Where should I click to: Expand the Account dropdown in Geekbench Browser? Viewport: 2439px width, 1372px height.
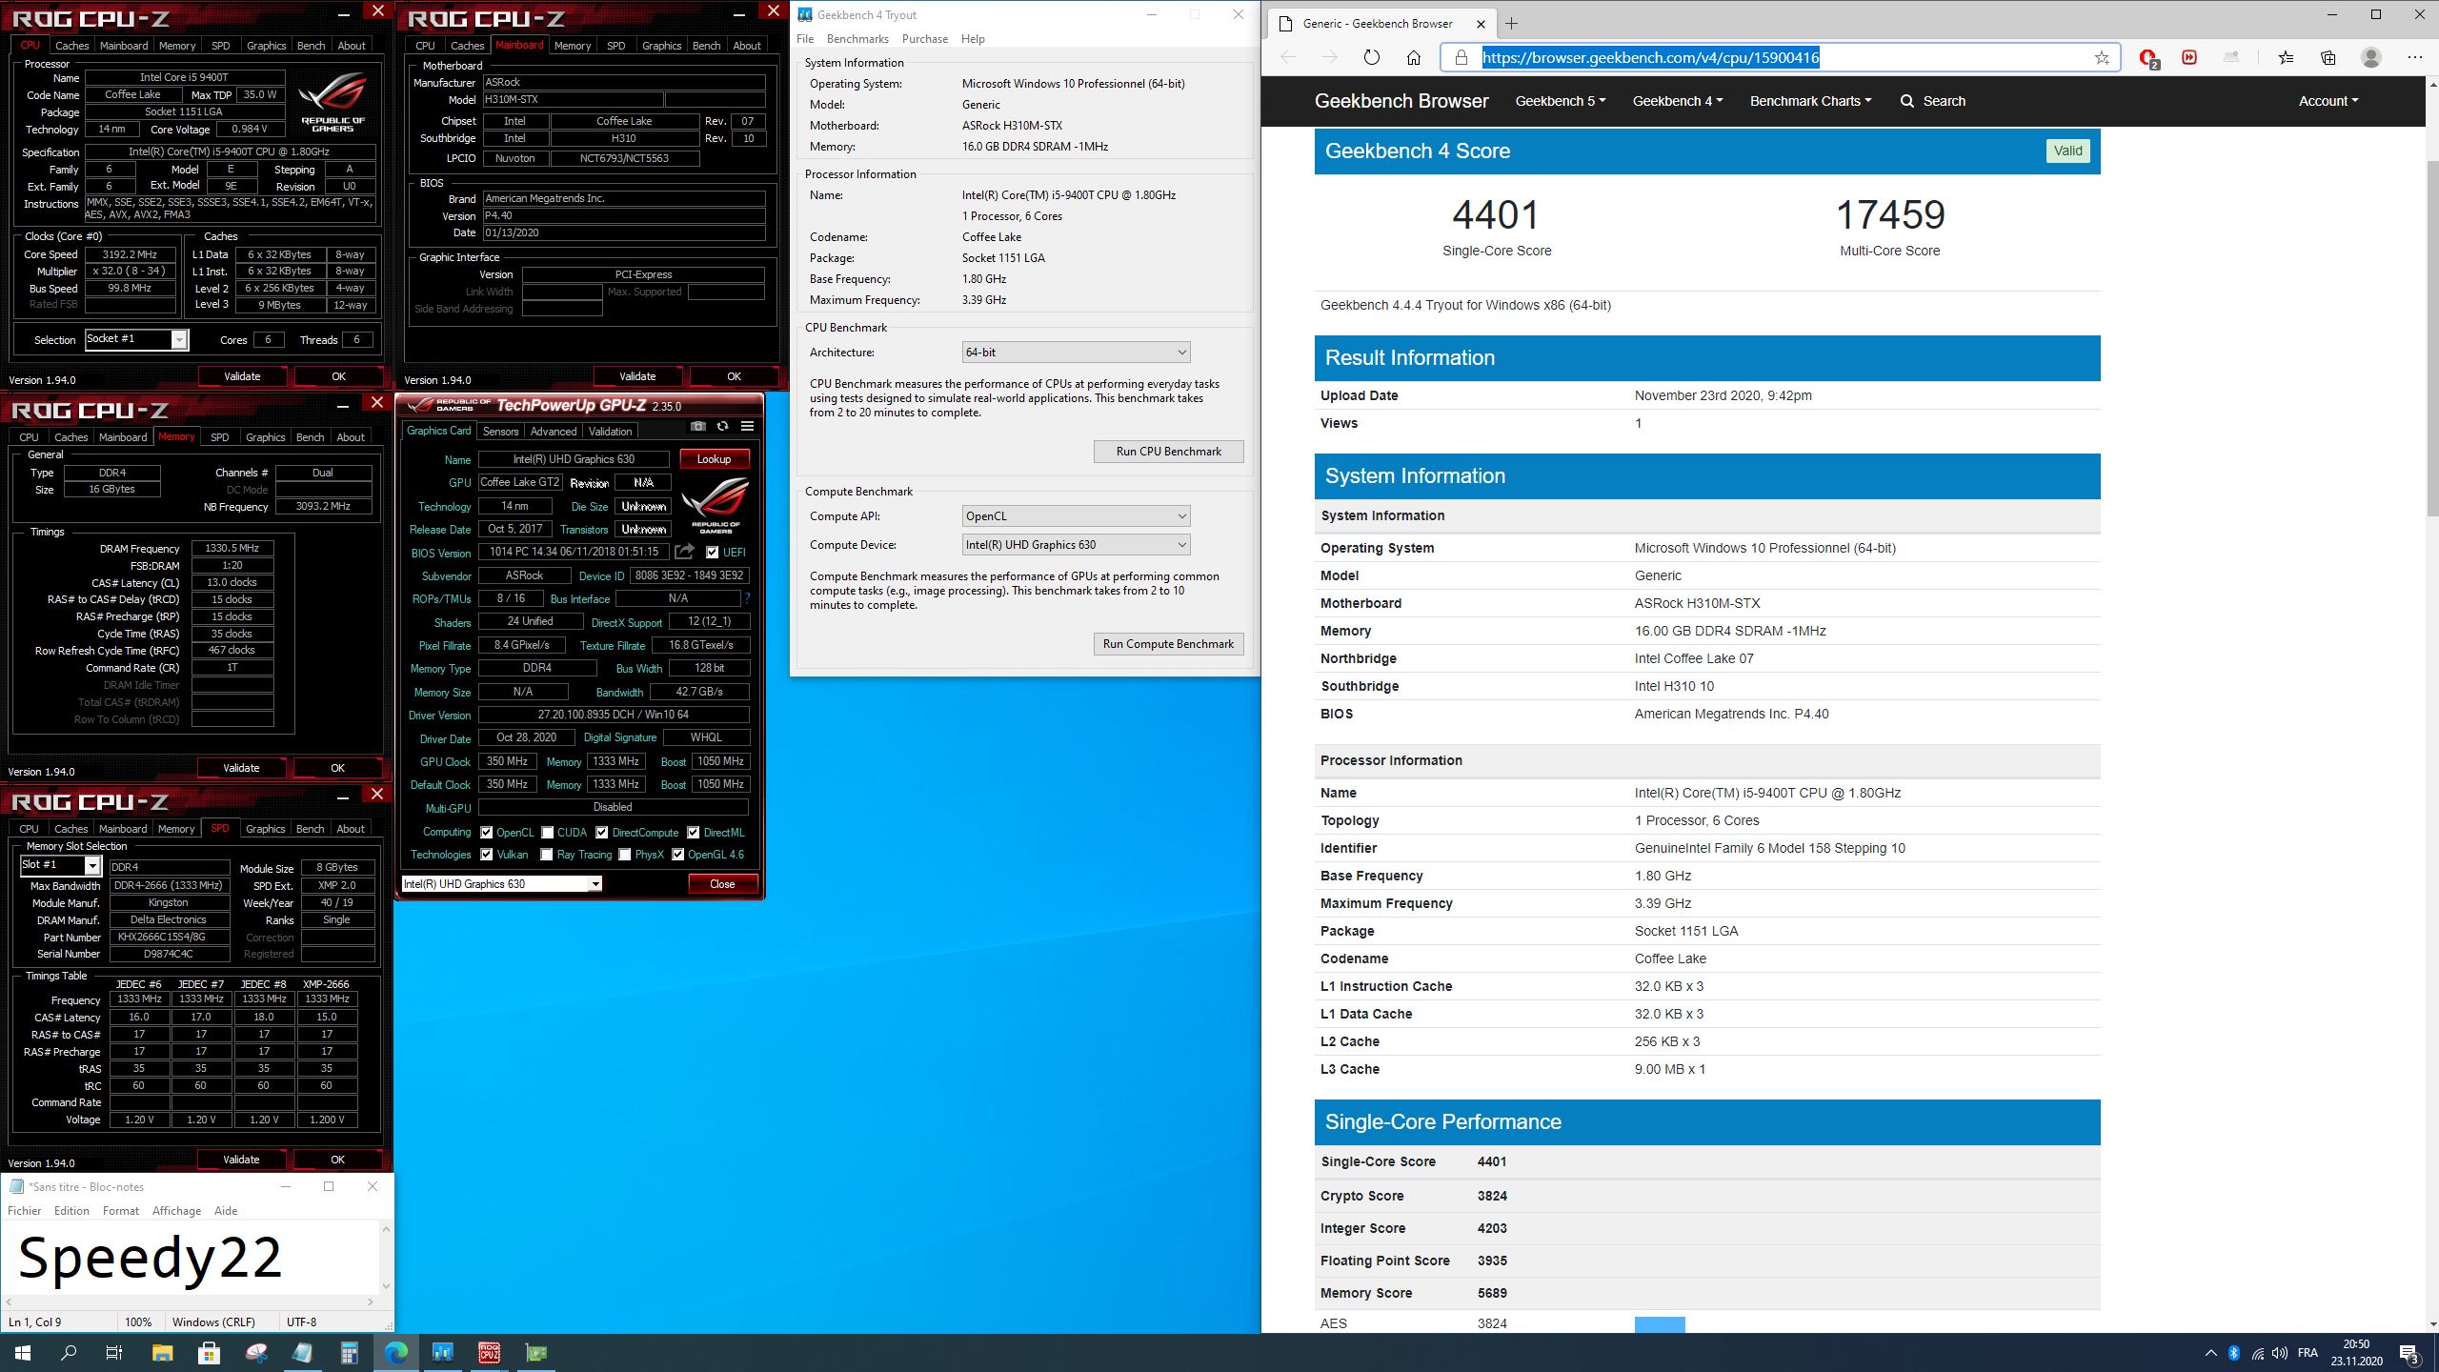[x=2328, y=101]
